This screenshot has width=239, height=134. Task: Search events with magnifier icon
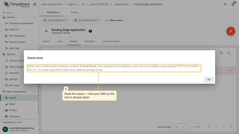pyautogui.click(x=229, y=53)
